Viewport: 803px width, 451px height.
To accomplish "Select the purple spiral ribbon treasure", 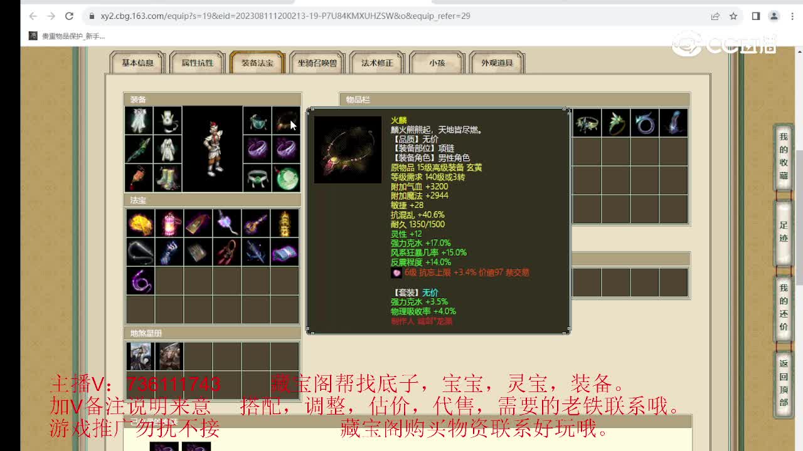I will 140,281.
